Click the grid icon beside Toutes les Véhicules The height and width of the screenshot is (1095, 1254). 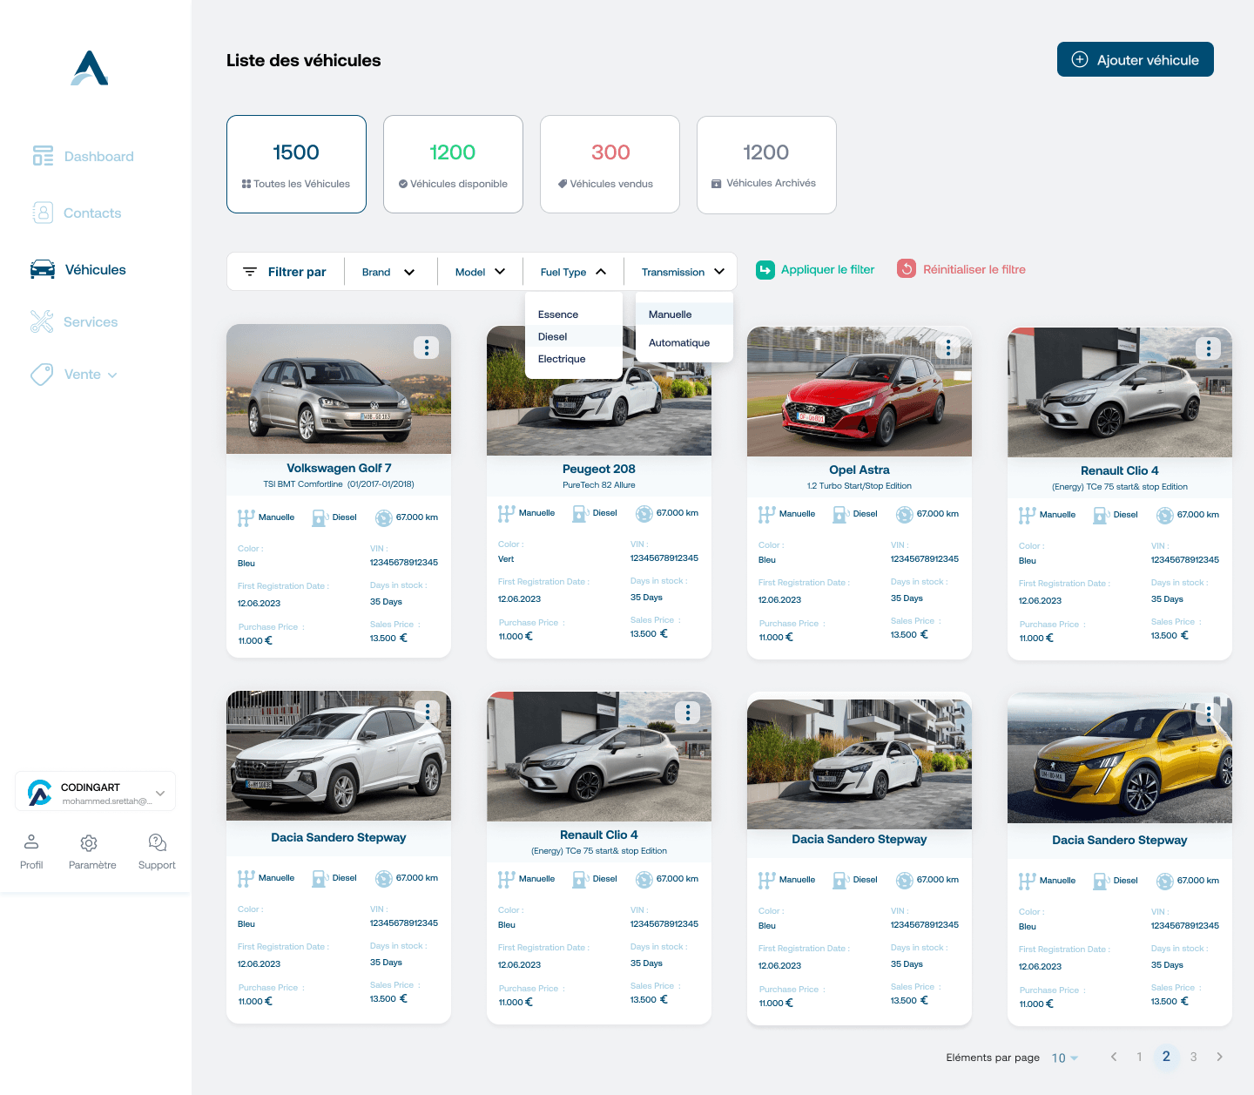(x=246, y=184)
